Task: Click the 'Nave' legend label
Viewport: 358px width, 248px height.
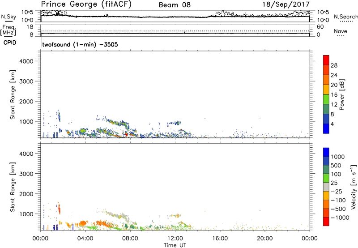Action: click(341, 31)
